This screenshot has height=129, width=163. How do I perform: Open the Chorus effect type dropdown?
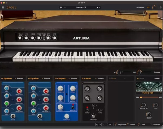pos(96,78)
